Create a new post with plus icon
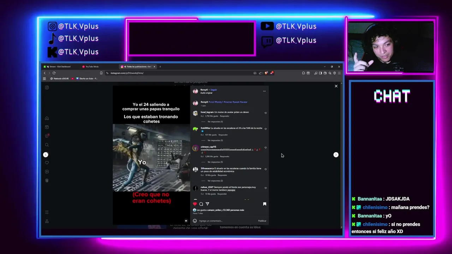Screen dimensions: 452x254 (47, 171)
